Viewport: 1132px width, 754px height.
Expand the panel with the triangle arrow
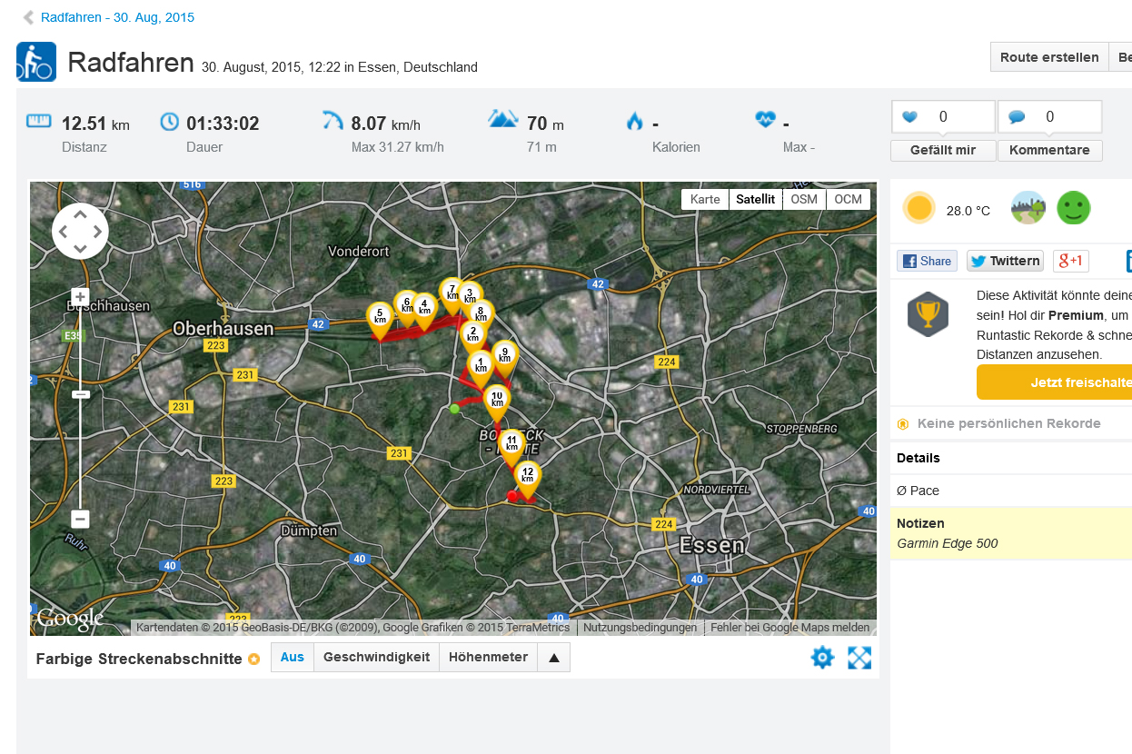point(554,658)
